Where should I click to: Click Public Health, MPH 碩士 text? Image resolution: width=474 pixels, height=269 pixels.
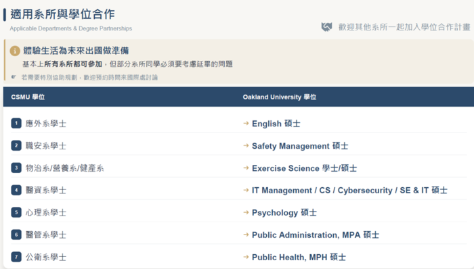[299, 258]
